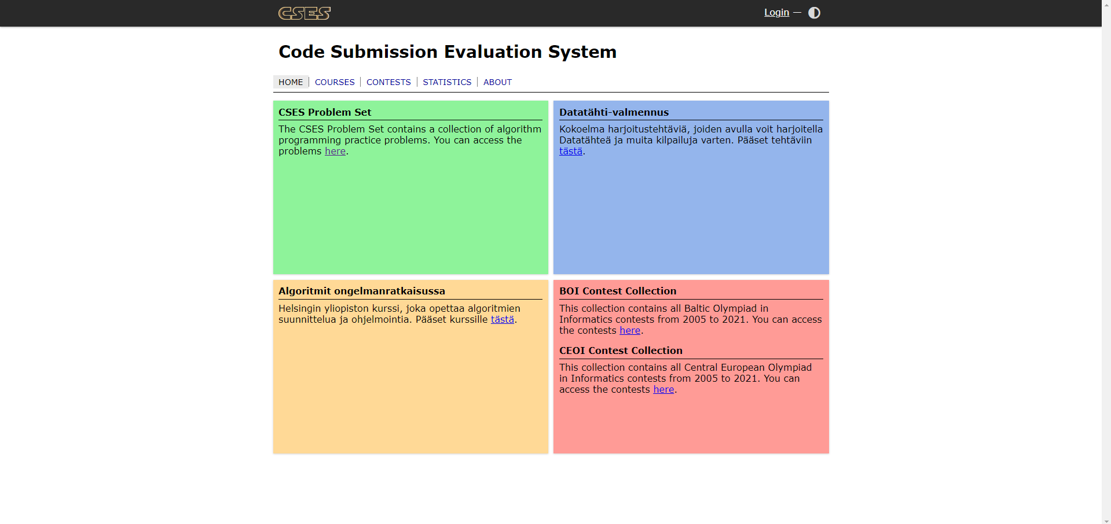Open 'tästä' link in Algoritmit ongelmanratkaisussa
Image resolution: width=1111 pixels, height=524 pixels.
(502, 320)
